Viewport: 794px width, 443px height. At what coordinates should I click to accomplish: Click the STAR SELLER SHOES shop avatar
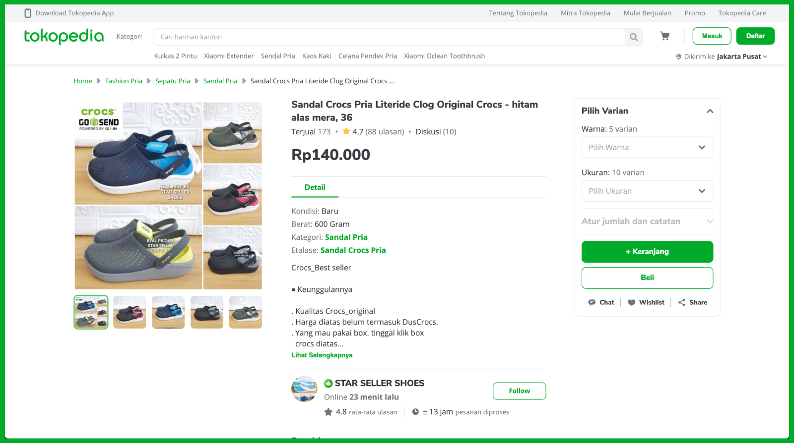(x=304, y=389)
